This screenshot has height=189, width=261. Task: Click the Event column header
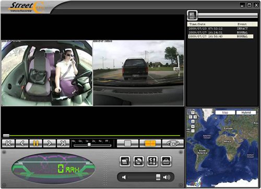(242, 24)
